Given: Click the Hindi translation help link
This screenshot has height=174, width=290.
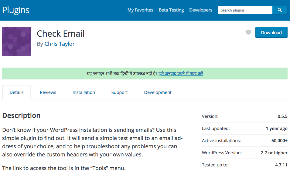Looking at the screenshot, I should (x=181, y=74).
